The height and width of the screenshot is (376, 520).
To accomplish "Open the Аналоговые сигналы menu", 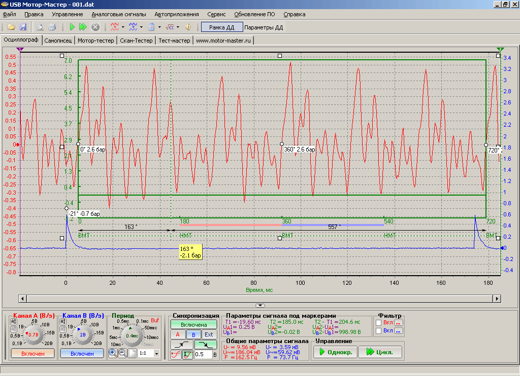I will [x=119, y=14].
